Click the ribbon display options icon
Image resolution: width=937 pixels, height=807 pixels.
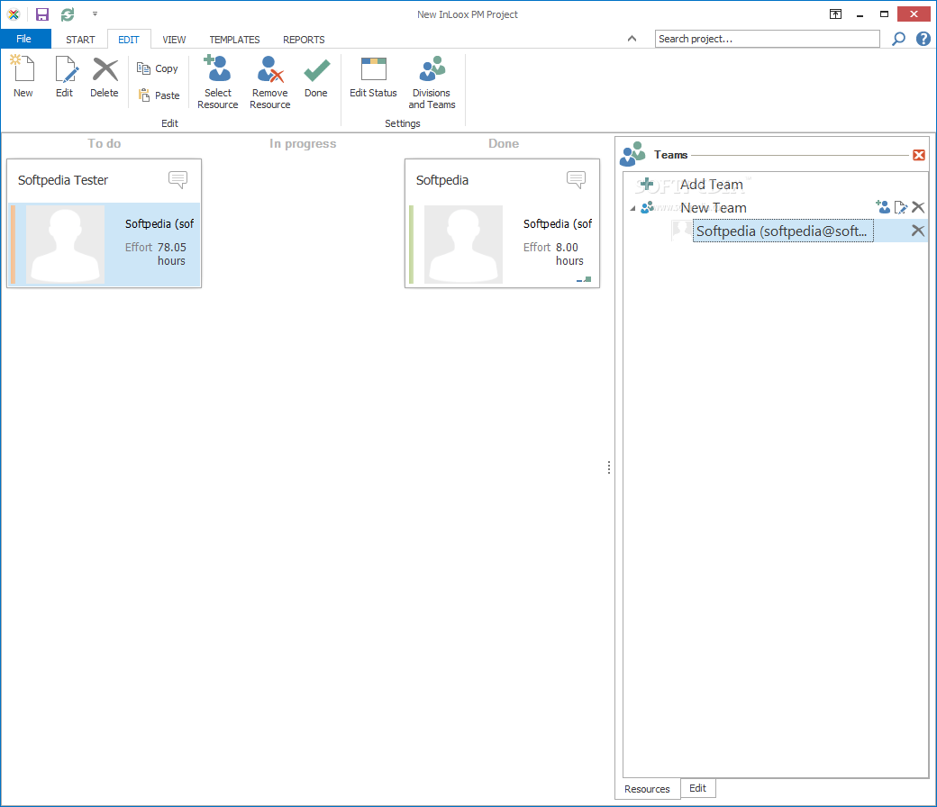point(835,14)
